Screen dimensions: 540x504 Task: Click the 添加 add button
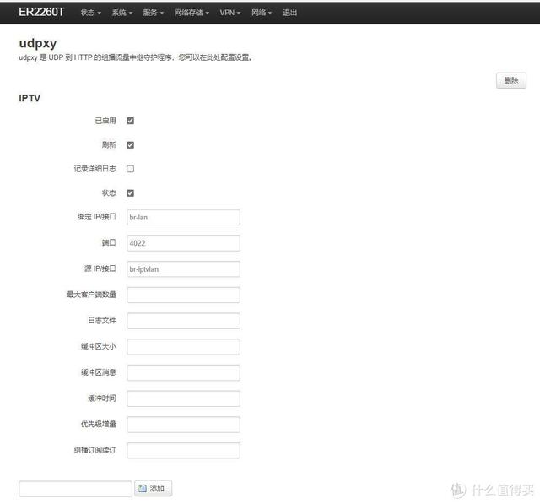pos(153,488)
